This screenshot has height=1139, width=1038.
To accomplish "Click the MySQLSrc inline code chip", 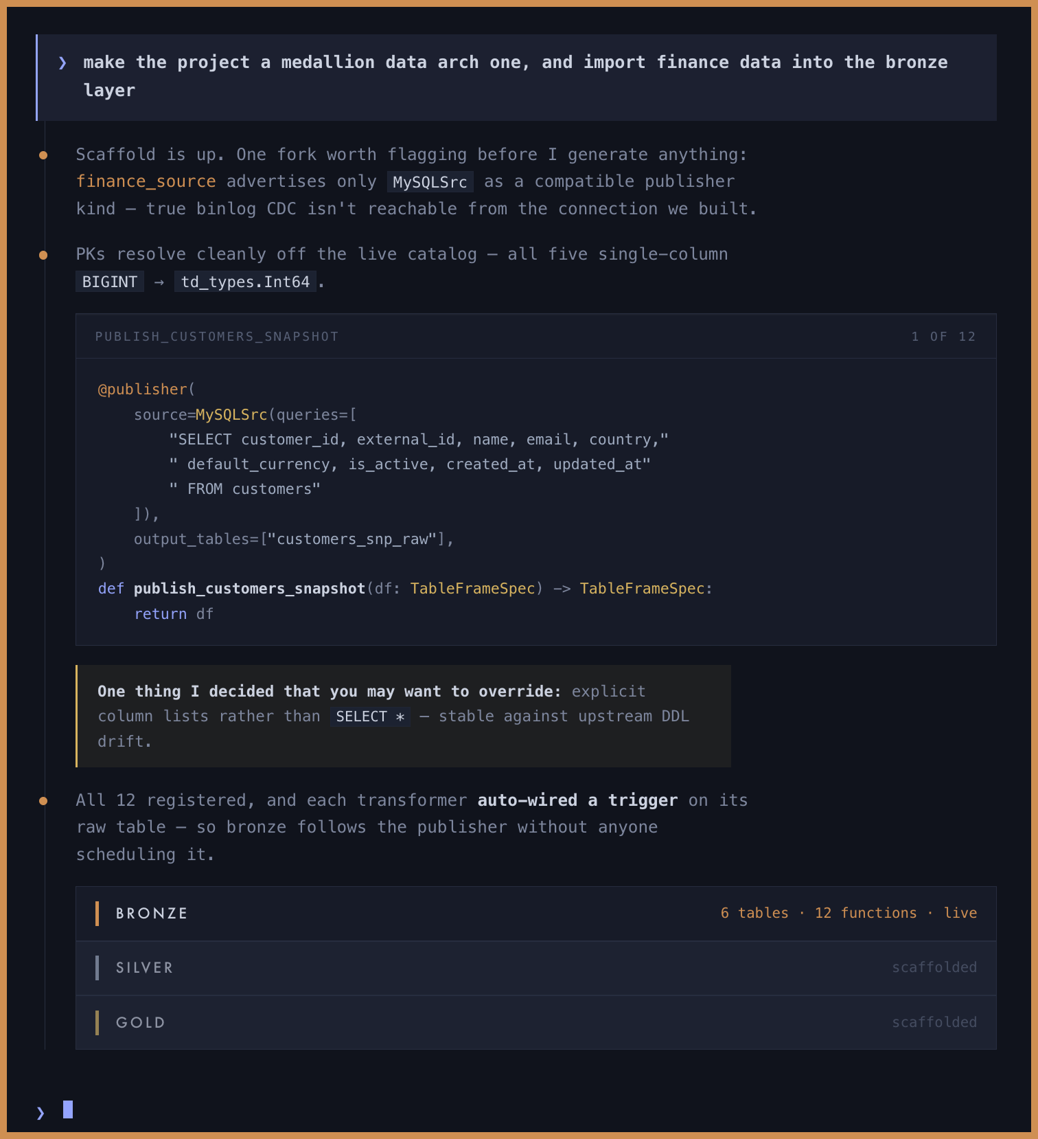I will coord(430,182).
